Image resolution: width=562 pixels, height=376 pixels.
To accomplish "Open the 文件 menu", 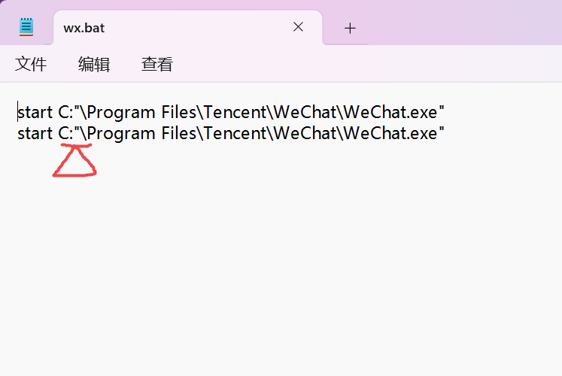I will pyautogui.click(x=31, y=65).
